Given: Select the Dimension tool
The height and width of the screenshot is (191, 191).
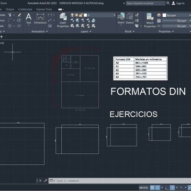Looking at the screenshot, I should (x=40, y=18).
